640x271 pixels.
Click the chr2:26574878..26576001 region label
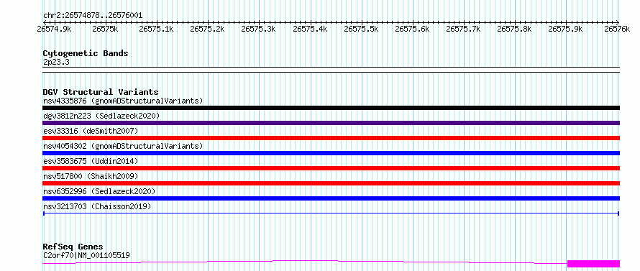pos(93,16)
